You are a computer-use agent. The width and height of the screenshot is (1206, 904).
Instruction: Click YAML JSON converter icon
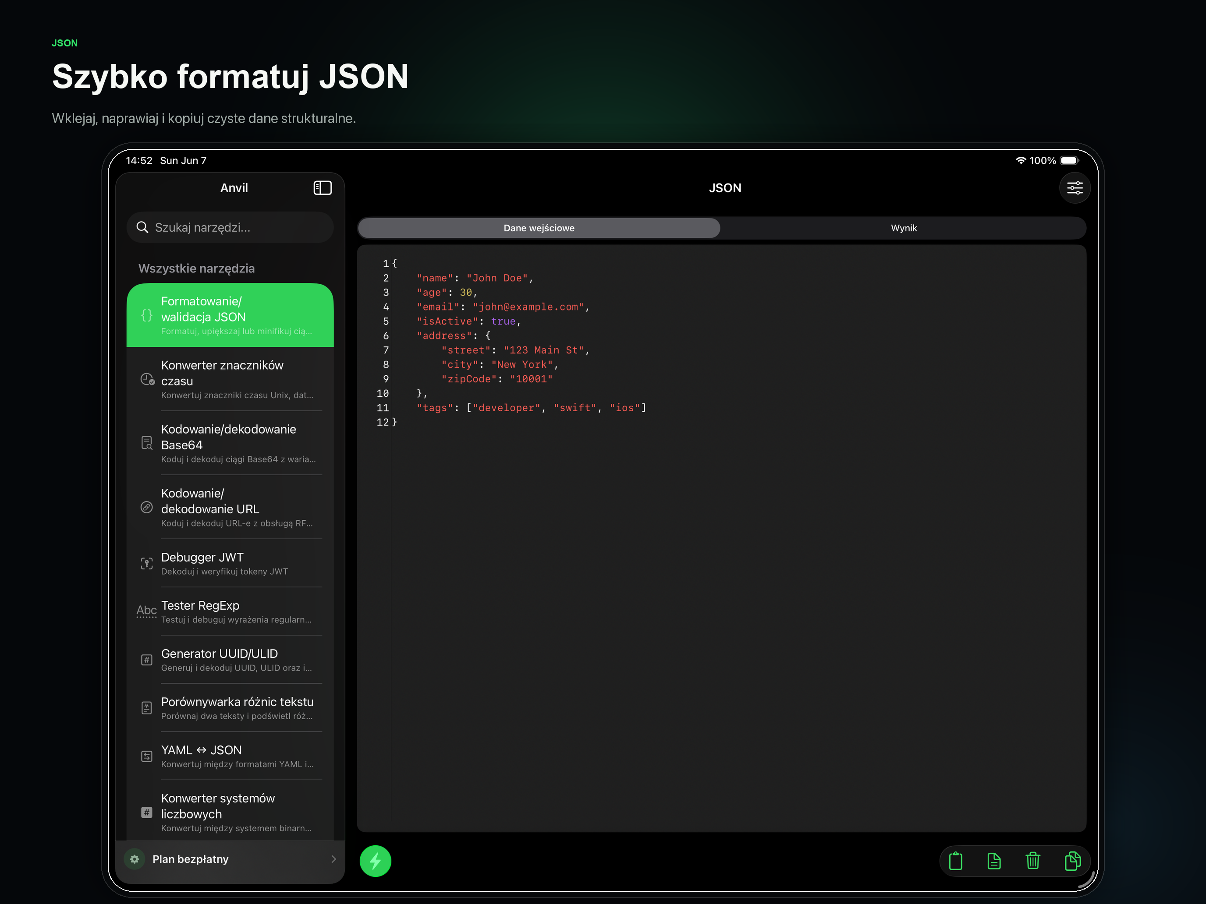pyautogui.click(x=147, y=756)
